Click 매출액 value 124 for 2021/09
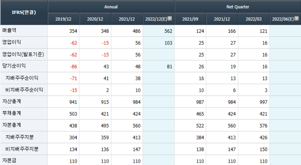 point(200,31)
